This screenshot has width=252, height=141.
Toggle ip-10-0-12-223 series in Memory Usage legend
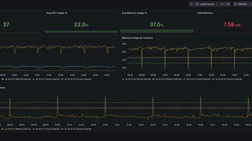coord(228,79)
